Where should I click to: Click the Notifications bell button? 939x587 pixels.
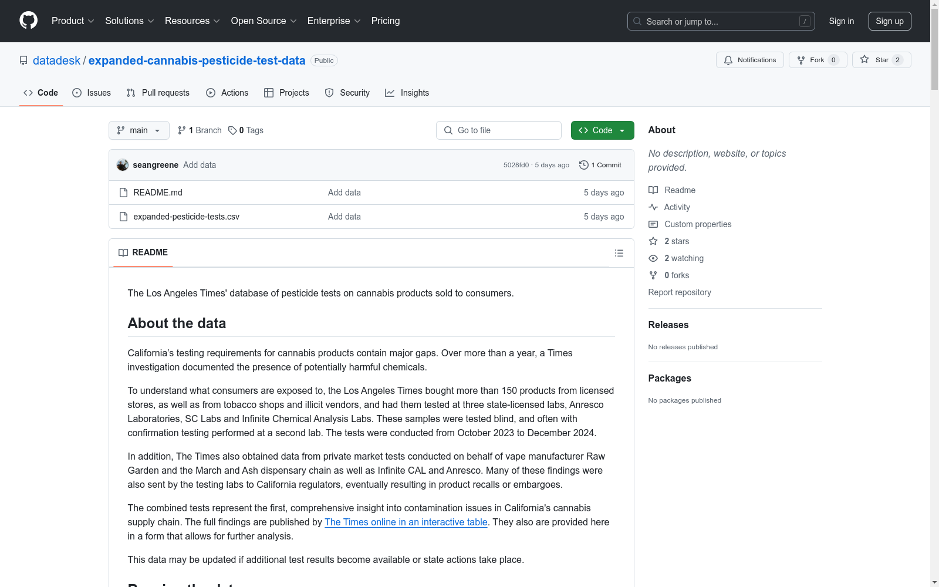750,60
